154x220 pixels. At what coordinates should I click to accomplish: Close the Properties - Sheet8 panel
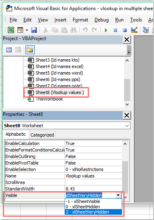[127, 115]
